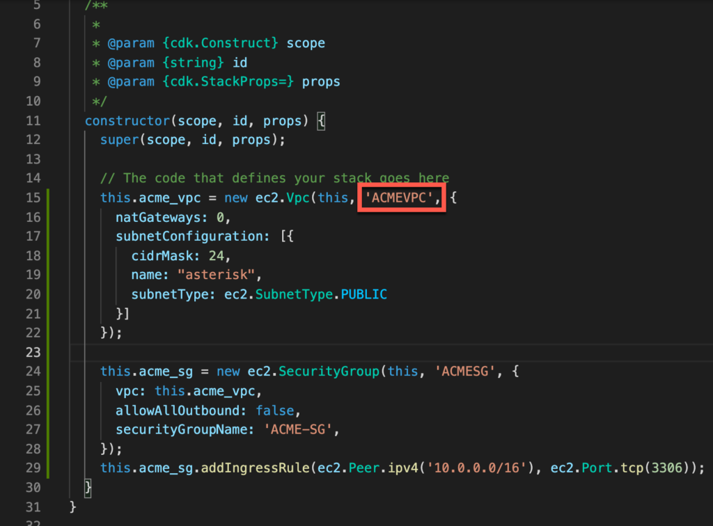This screenshot has width=713, height=526.
Task: Click the empty current line 23 in editor
Action: (x=391, y=353)
